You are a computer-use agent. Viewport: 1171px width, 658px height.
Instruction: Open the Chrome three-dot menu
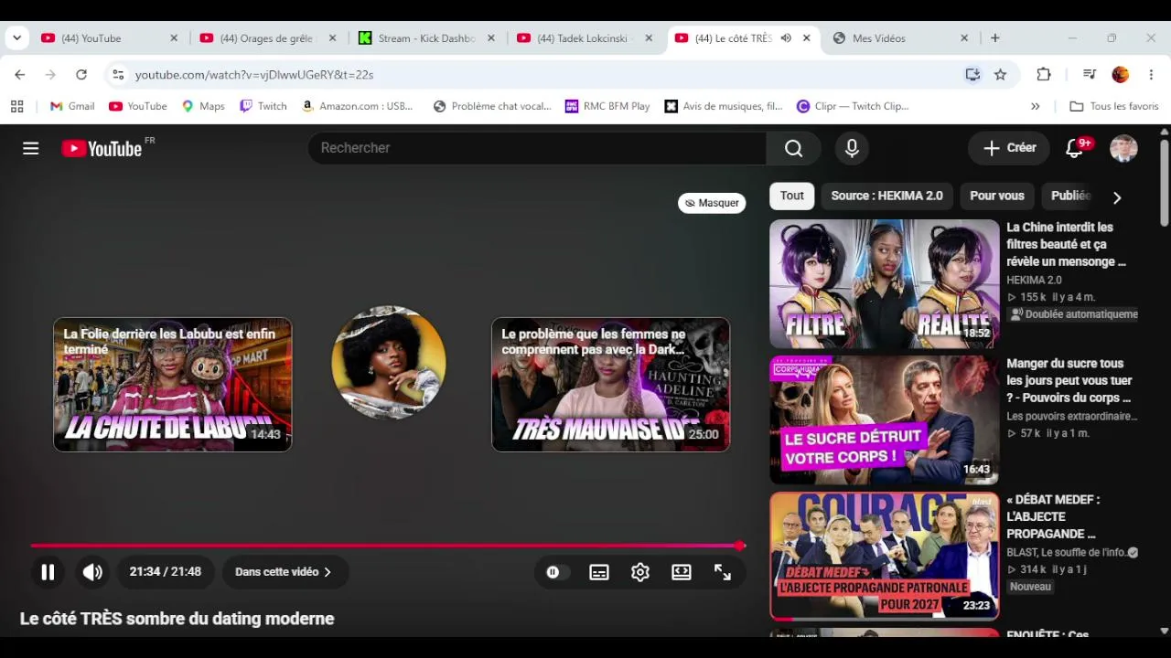(x=1151, y=75)
